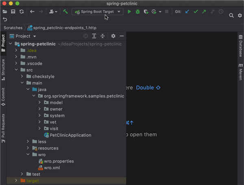Show Git history clock icon

pos(221,11)
